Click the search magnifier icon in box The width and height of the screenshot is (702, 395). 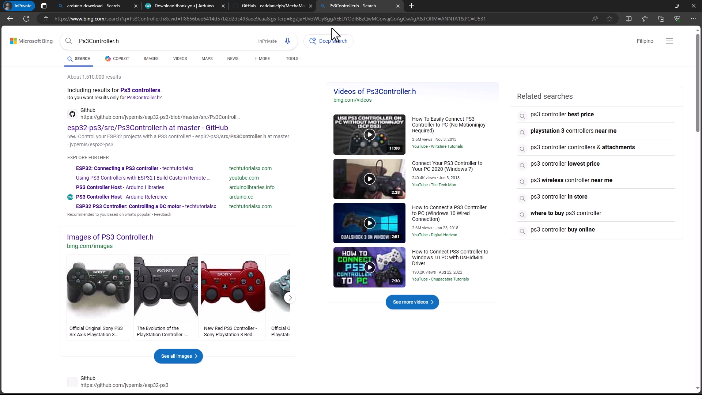pos(69,41)
